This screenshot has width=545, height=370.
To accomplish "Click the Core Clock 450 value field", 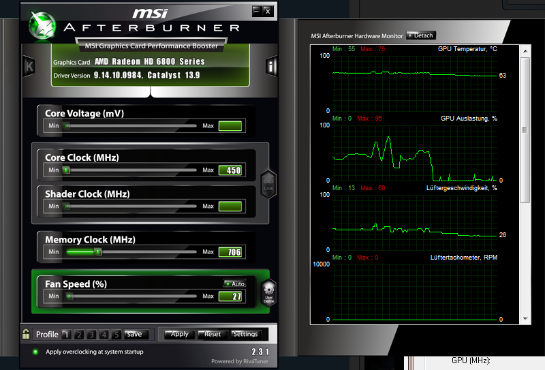I will (230, 170).
